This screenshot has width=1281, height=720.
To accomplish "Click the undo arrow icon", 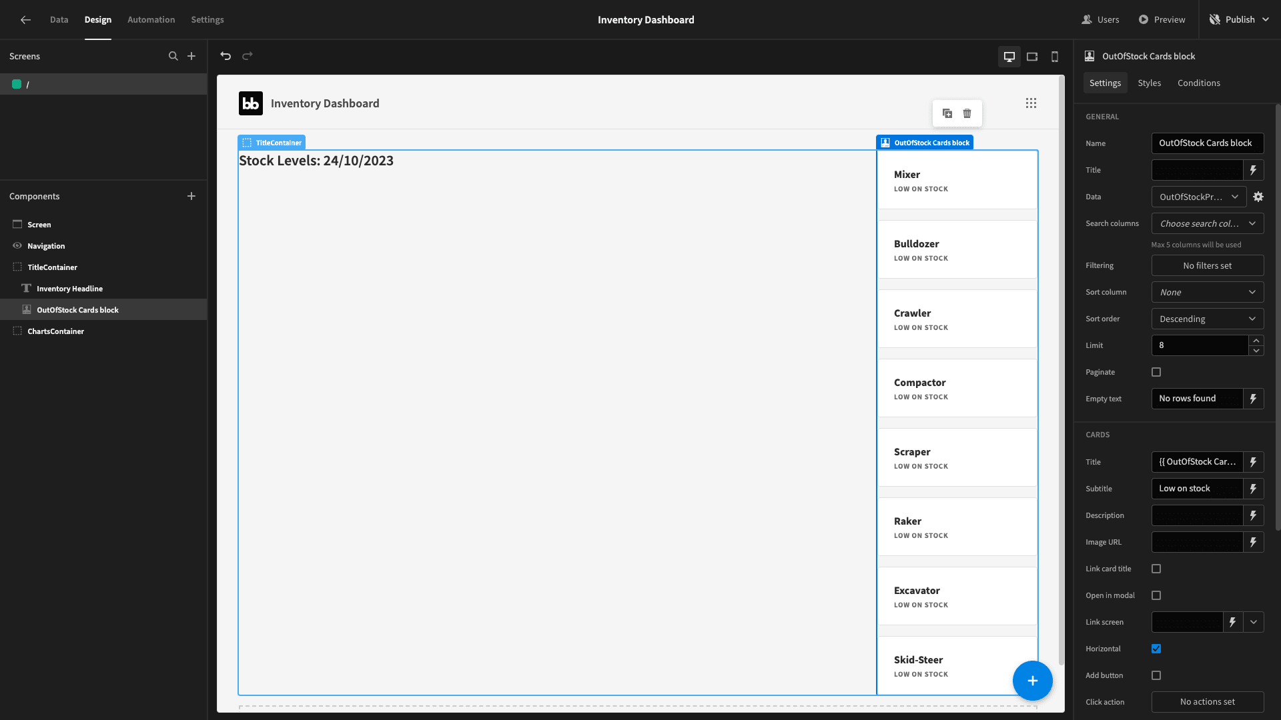I will 226,56.
